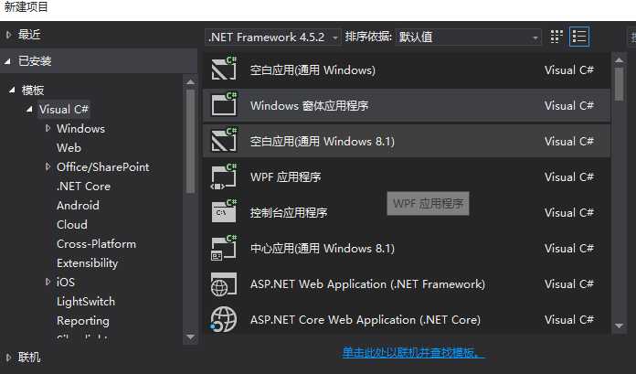This screenshot has width=636, height=374.
Task: Select the ASP.NET Core Web Application icon
Action: tap(224, 319)
